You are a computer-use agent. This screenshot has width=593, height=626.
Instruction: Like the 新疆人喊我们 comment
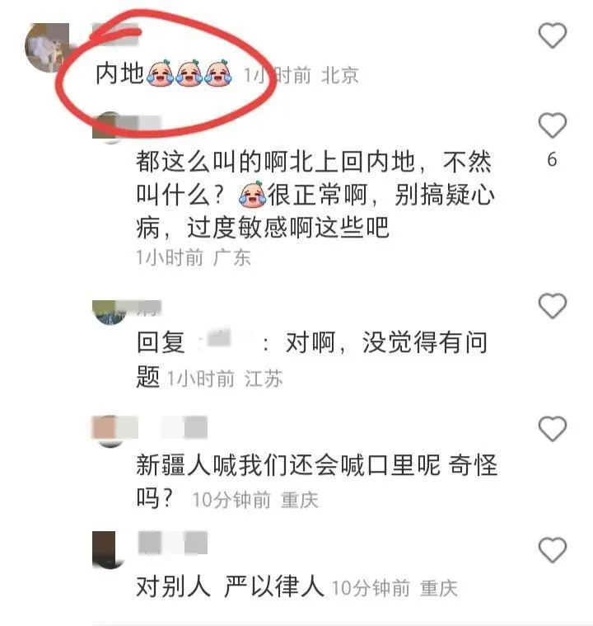click(x=553, y=429)
